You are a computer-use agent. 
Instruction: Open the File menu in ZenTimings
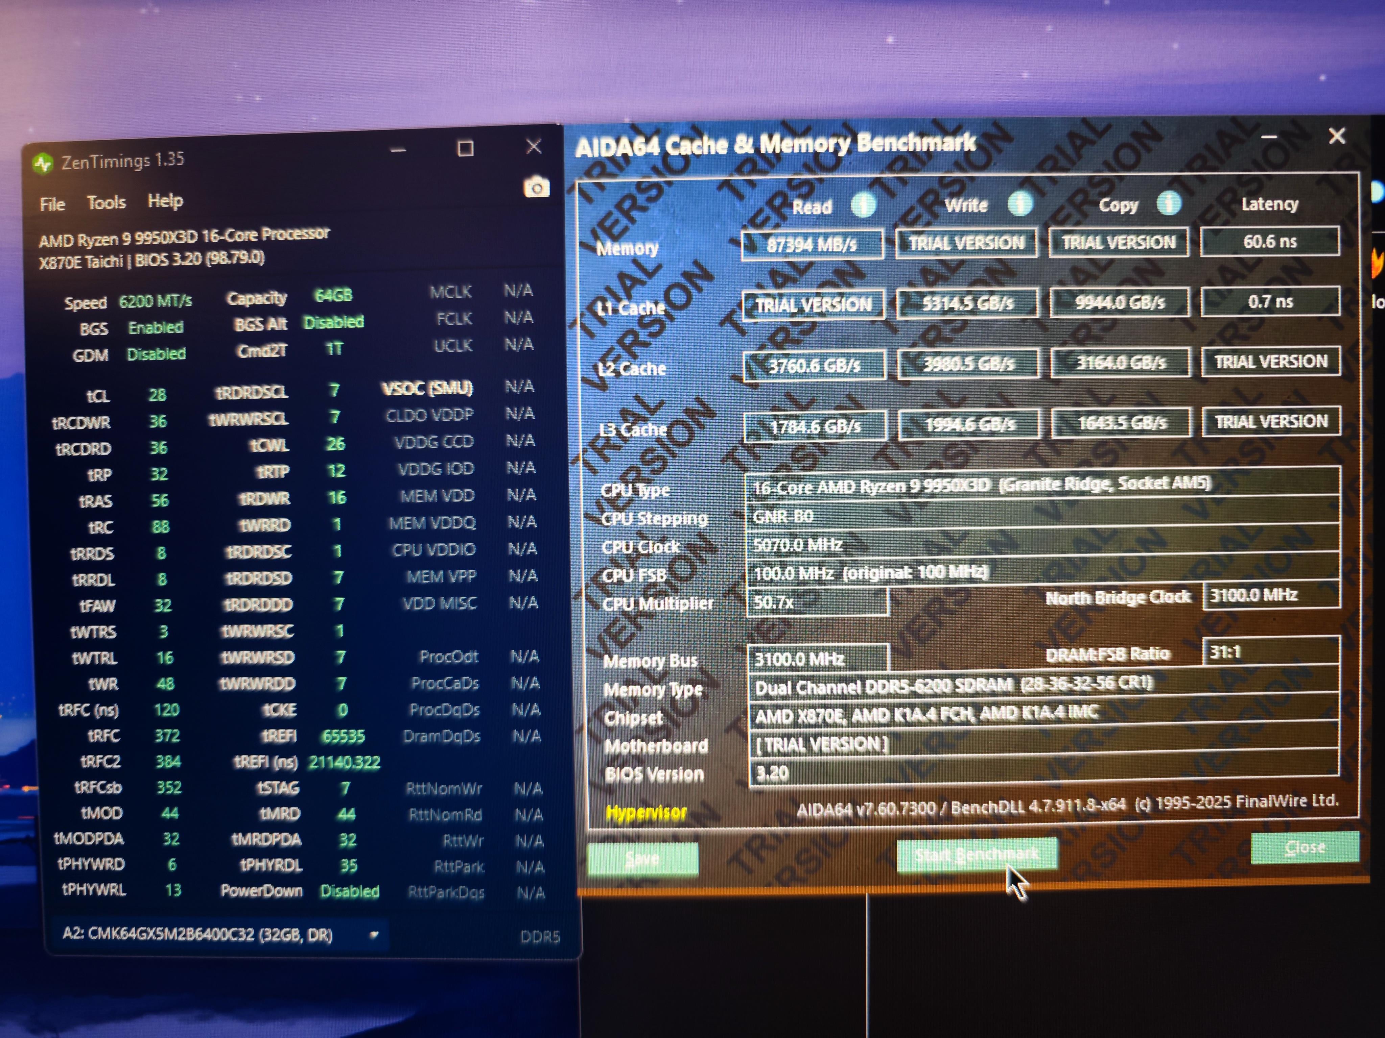click(52, 205)
